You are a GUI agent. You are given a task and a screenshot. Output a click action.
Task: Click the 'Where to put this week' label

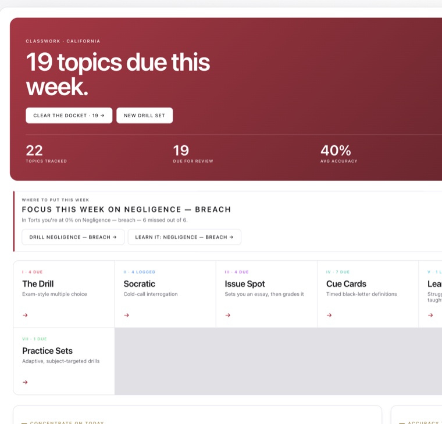(x=55, y=200)
